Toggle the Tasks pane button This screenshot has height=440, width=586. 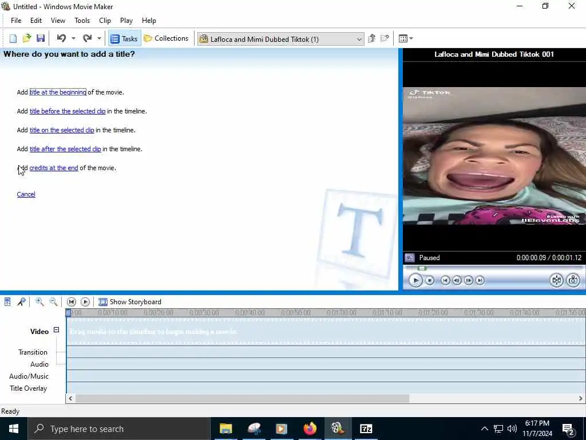point(124,38)
